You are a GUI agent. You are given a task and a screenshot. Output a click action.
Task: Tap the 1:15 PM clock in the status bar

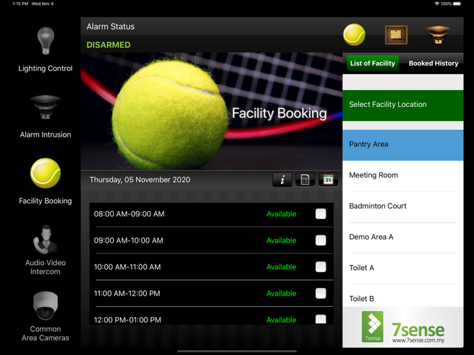20,3
